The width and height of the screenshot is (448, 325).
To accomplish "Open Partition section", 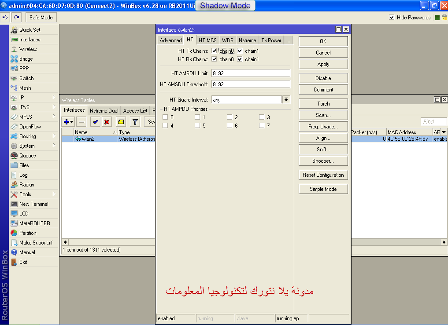I will [x=28, y=233].
